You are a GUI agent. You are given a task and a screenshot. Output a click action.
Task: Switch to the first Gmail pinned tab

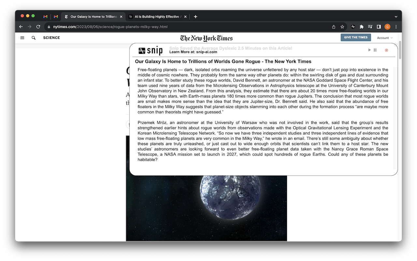[x=45, y=17]
